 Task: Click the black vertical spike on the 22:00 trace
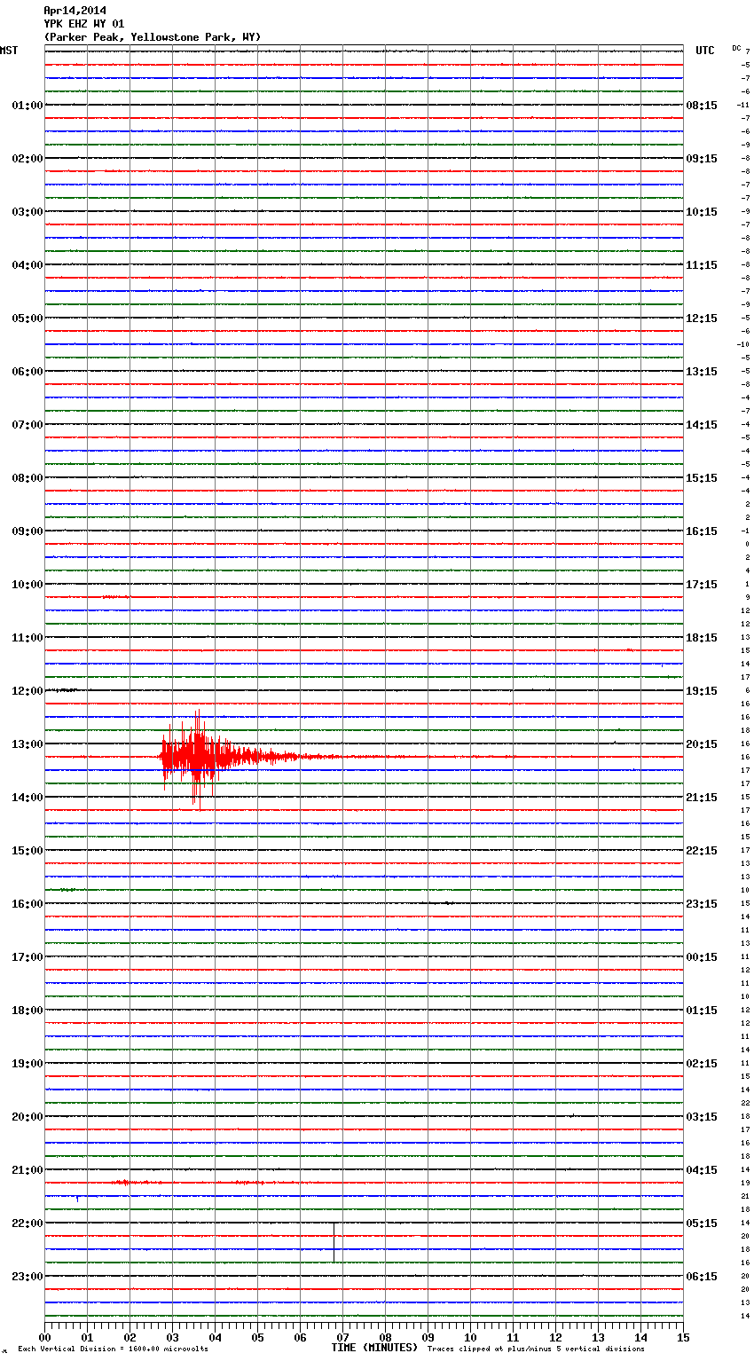334,1242
